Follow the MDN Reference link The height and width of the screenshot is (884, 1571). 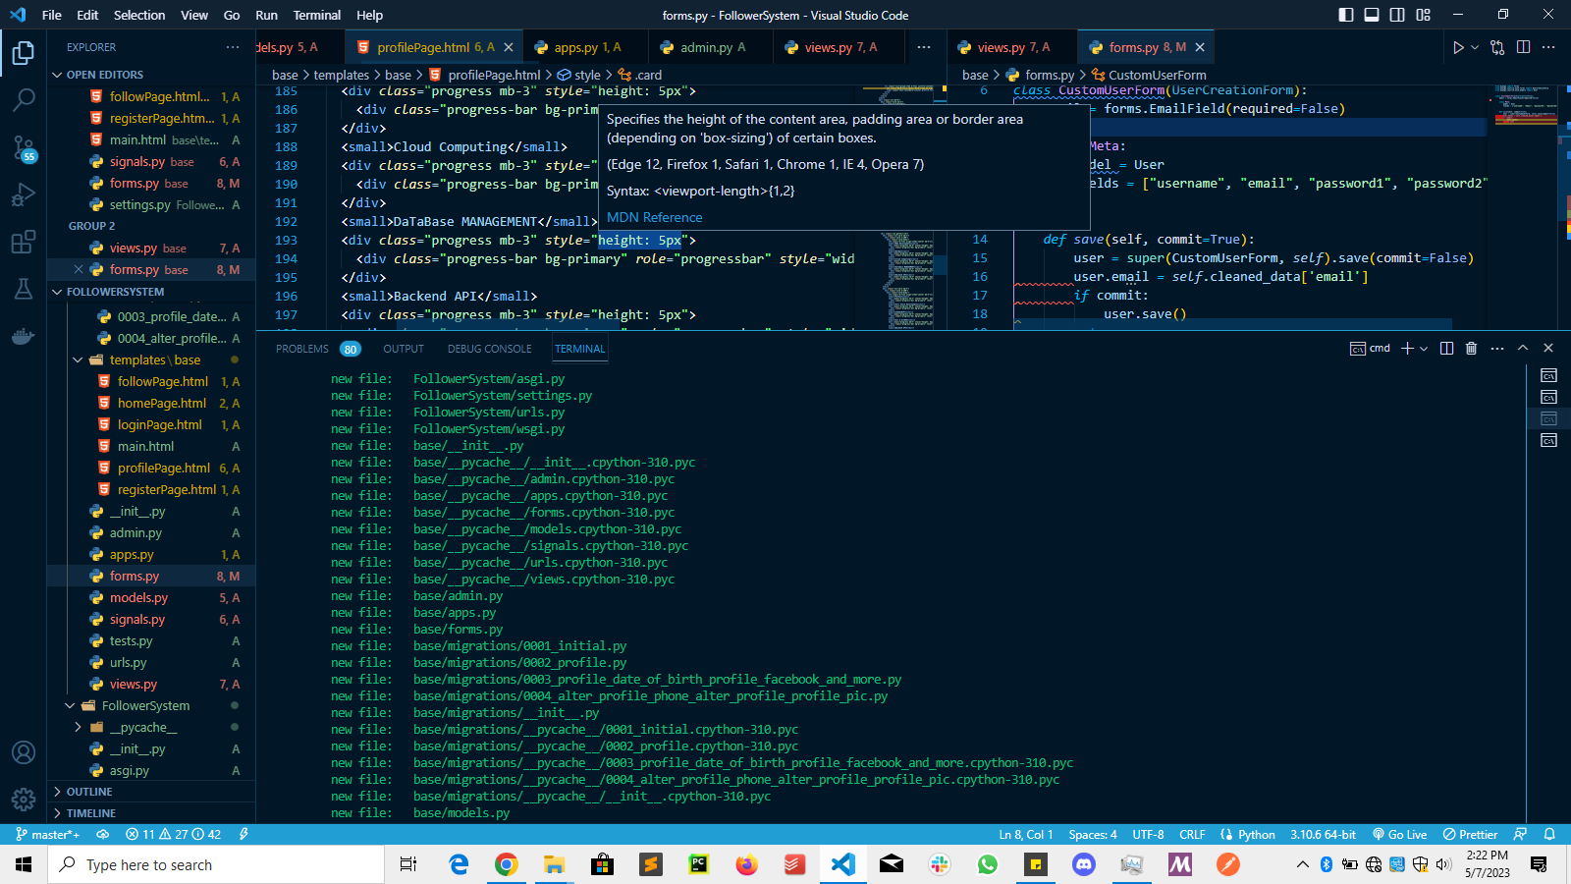click(654, 217)
